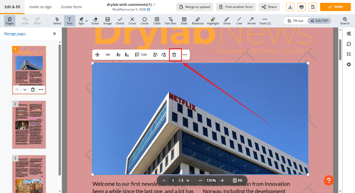Viewport: 355px width, 193px height.
Task: Click the export PDF icon
Action: [x=313, y=7]
